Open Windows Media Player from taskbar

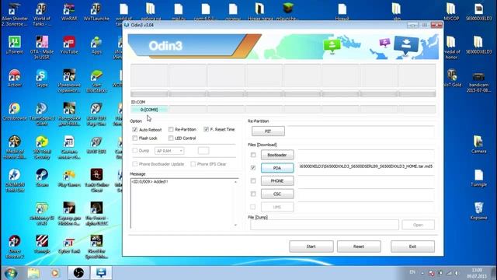(55, 273)
